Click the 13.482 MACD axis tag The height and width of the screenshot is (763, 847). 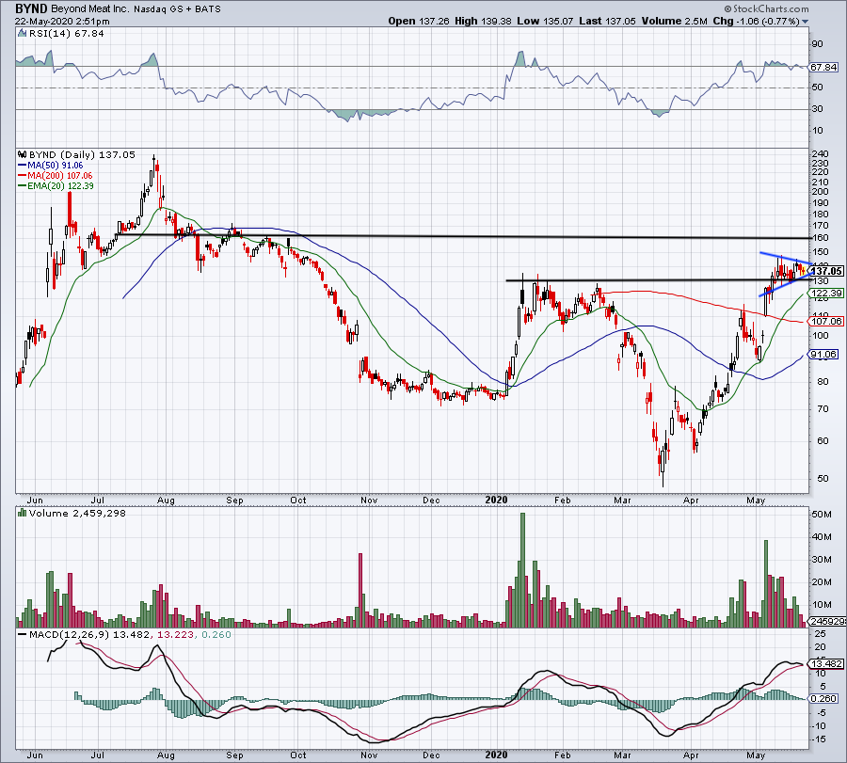tap(826, 663)
